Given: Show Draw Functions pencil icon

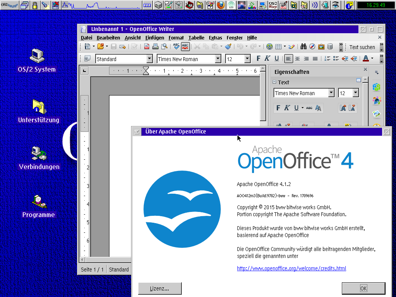Looking at the screenshot, I should 292,46.
